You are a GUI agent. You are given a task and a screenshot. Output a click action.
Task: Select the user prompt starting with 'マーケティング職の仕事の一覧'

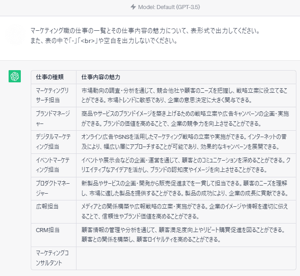click(x=145, y=36)
